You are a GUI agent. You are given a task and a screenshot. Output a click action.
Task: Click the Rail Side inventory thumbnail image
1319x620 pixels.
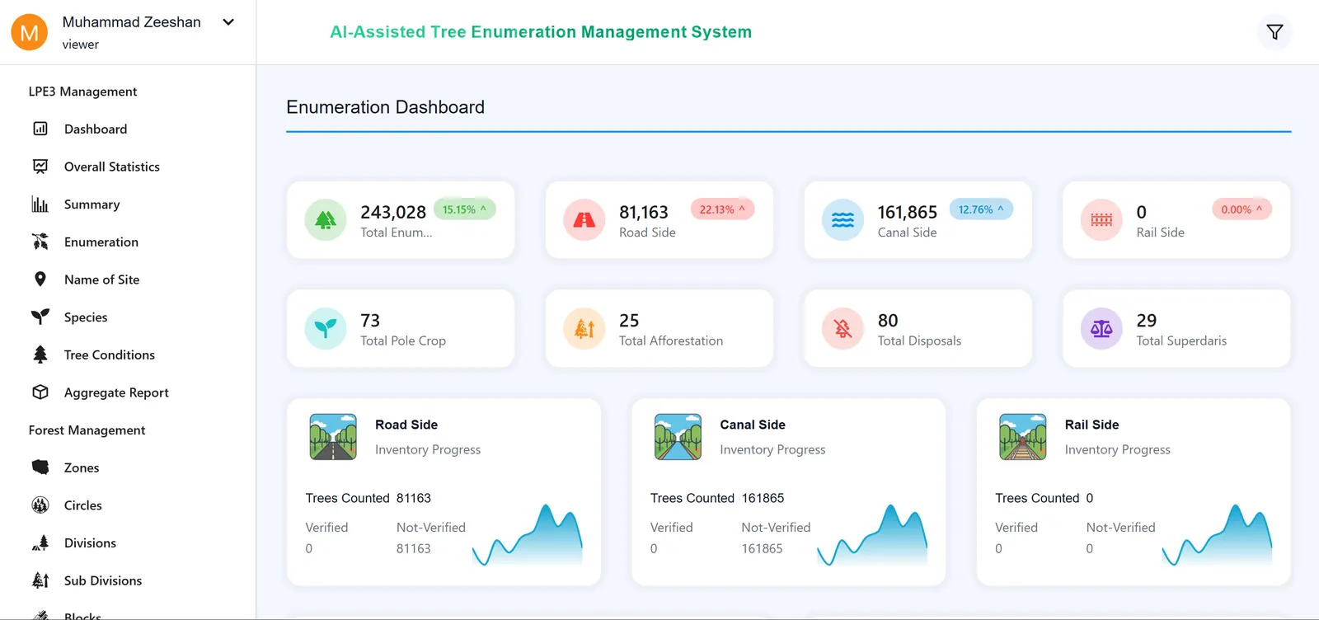pos(1023,437)
